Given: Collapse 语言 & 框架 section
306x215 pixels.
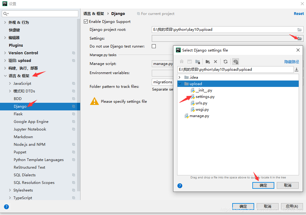Looking at the screenshot, I should coord(5,76).
